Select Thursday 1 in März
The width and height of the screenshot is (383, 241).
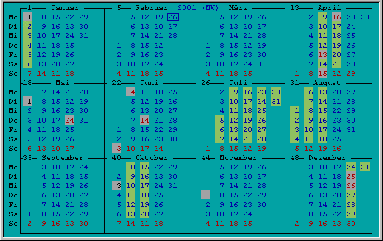pyautogui.click(x=208, y=45)
